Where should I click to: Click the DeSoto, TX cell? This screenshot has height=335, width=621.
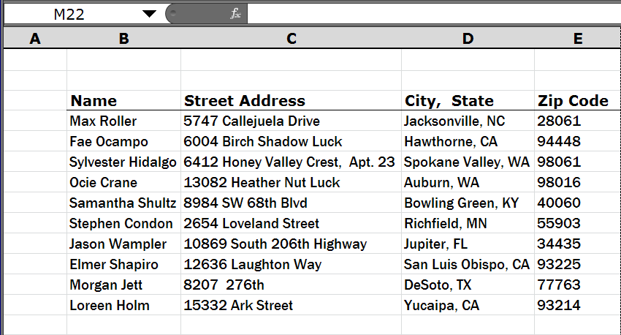(468, 285)
